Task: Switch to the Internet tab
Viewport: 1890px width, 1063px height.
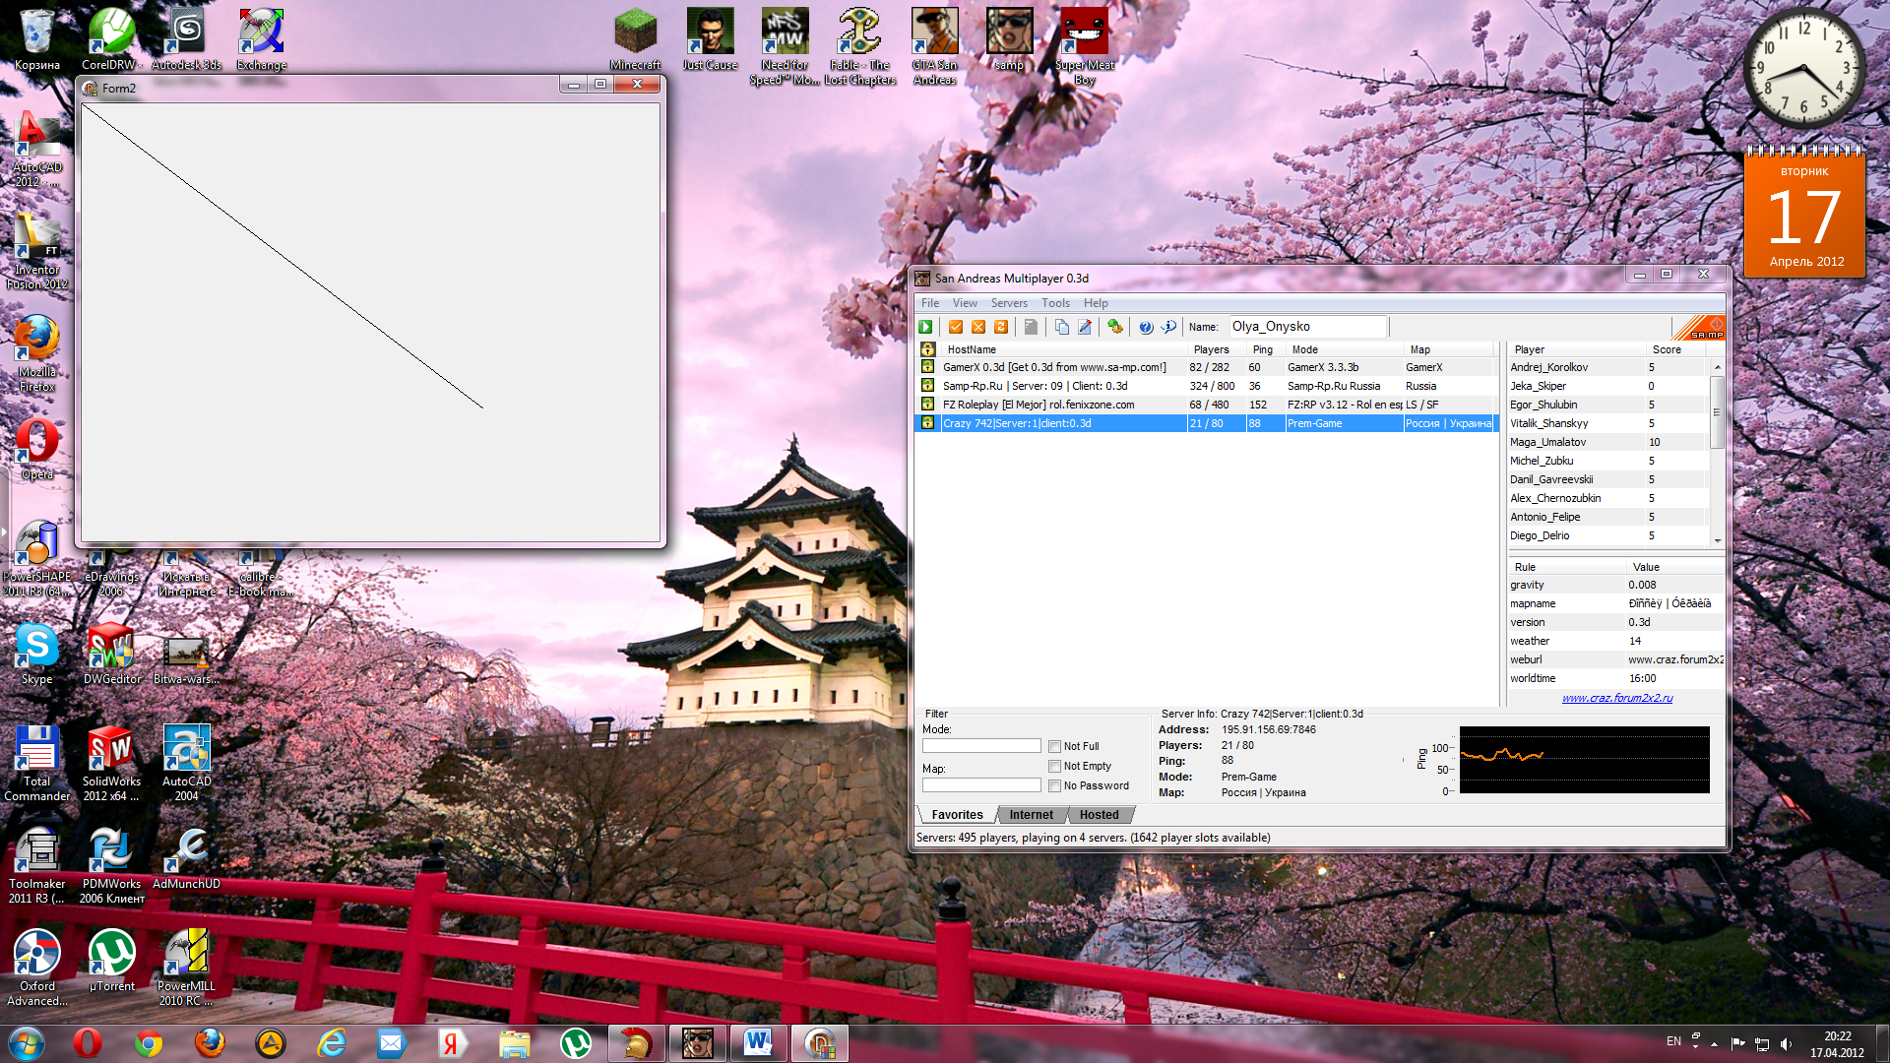Action: (1031, 815)
